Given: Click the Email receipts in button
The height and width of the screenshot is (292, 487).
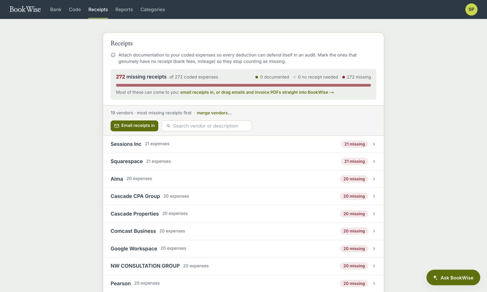Looking at the screenshot, I should pyautogui.click(x=134, y=126).
